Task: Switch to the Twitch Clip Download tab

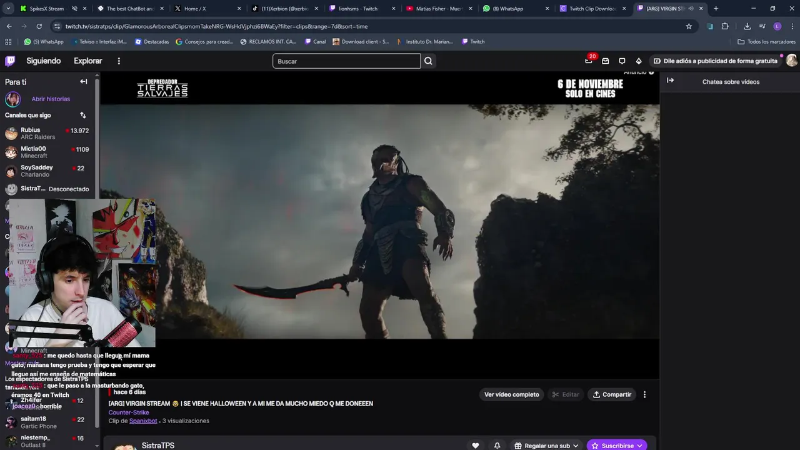Action: click(x=592, y=9)
